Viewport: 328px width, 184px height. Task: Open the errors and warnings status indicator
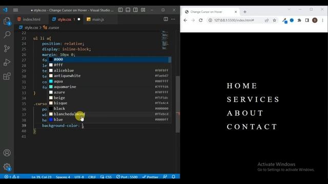coord(12,177)
